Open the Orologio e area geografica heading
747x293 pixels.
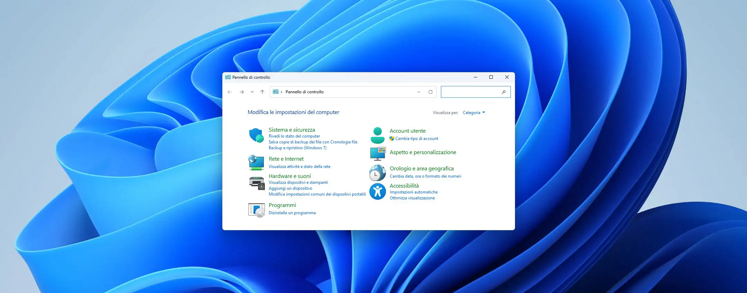click(x=422, y=169)
